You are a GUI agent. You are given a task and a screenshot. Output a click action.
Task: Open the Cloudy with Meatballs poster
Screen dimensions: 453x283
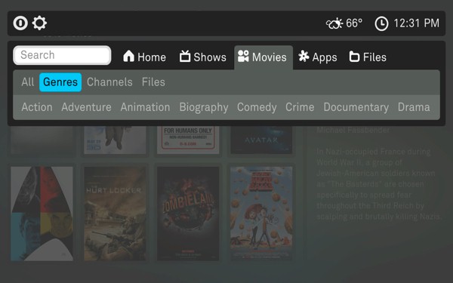click(x=261, y=214)
